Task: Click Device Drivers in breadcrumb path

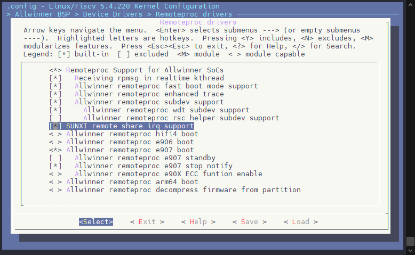Action: pos(113,14)
